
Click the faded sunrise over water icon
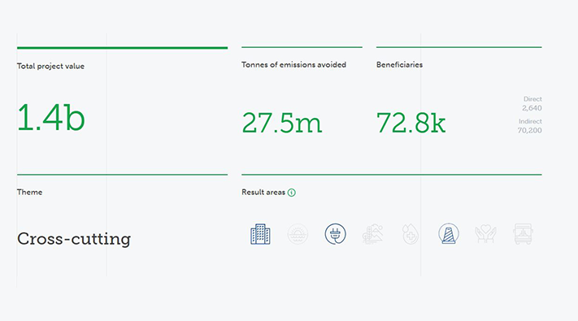coord(298,234)
